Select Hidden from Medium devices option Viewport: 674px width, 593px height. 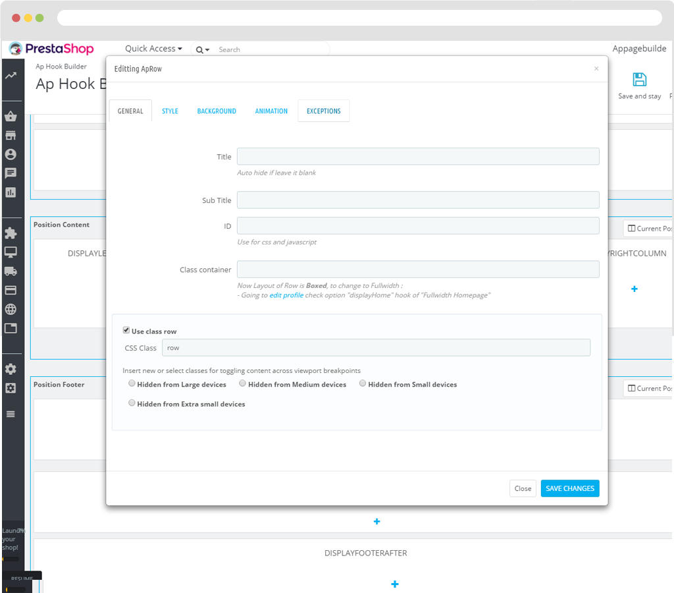tap(243, 383)
